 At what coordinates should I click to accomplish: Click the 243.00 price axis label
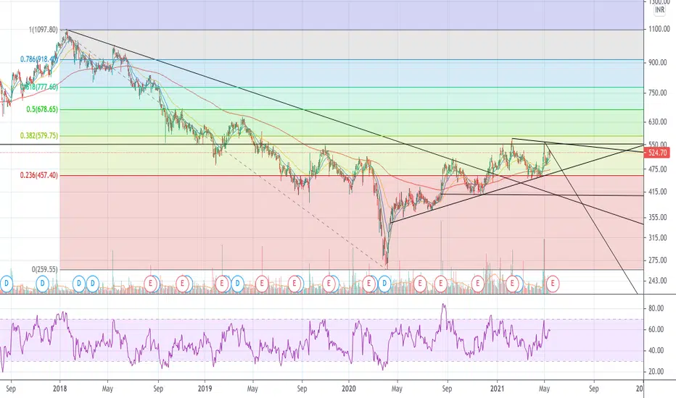(658, 281)
